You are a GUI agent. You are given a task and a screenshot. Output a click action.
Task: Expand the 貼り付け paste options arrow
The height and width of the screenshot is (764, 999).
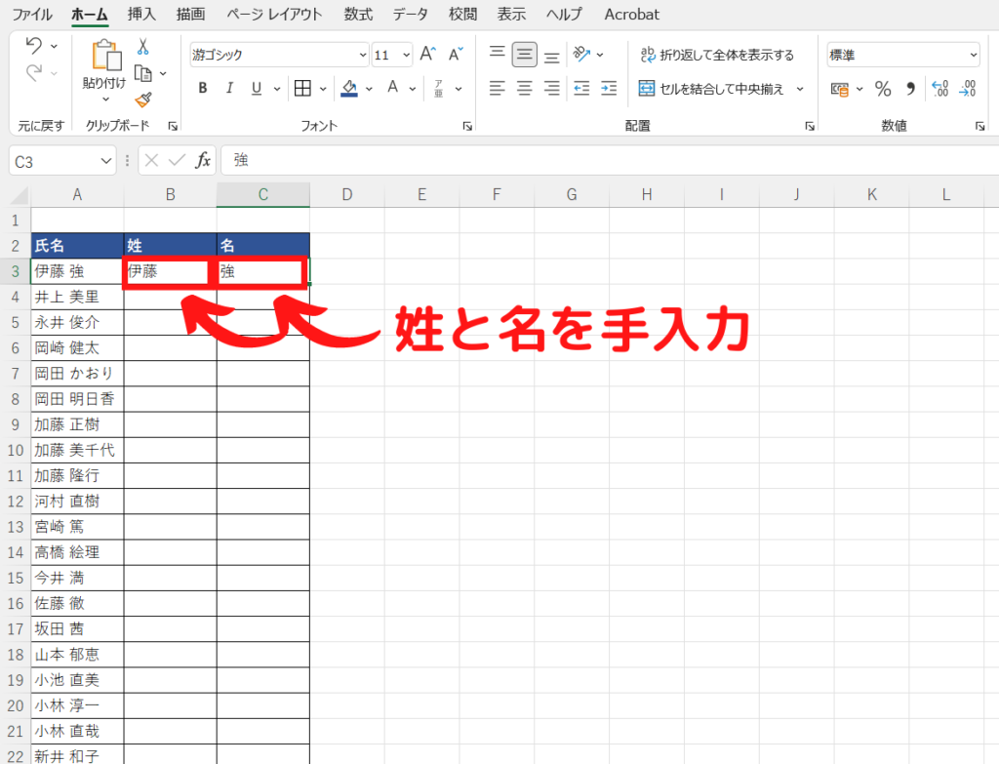pos(105,99)
